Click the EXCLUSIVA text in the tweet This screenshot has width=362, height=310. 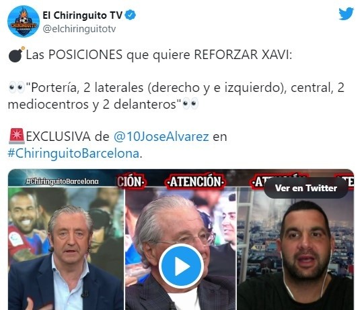(58, 136)
